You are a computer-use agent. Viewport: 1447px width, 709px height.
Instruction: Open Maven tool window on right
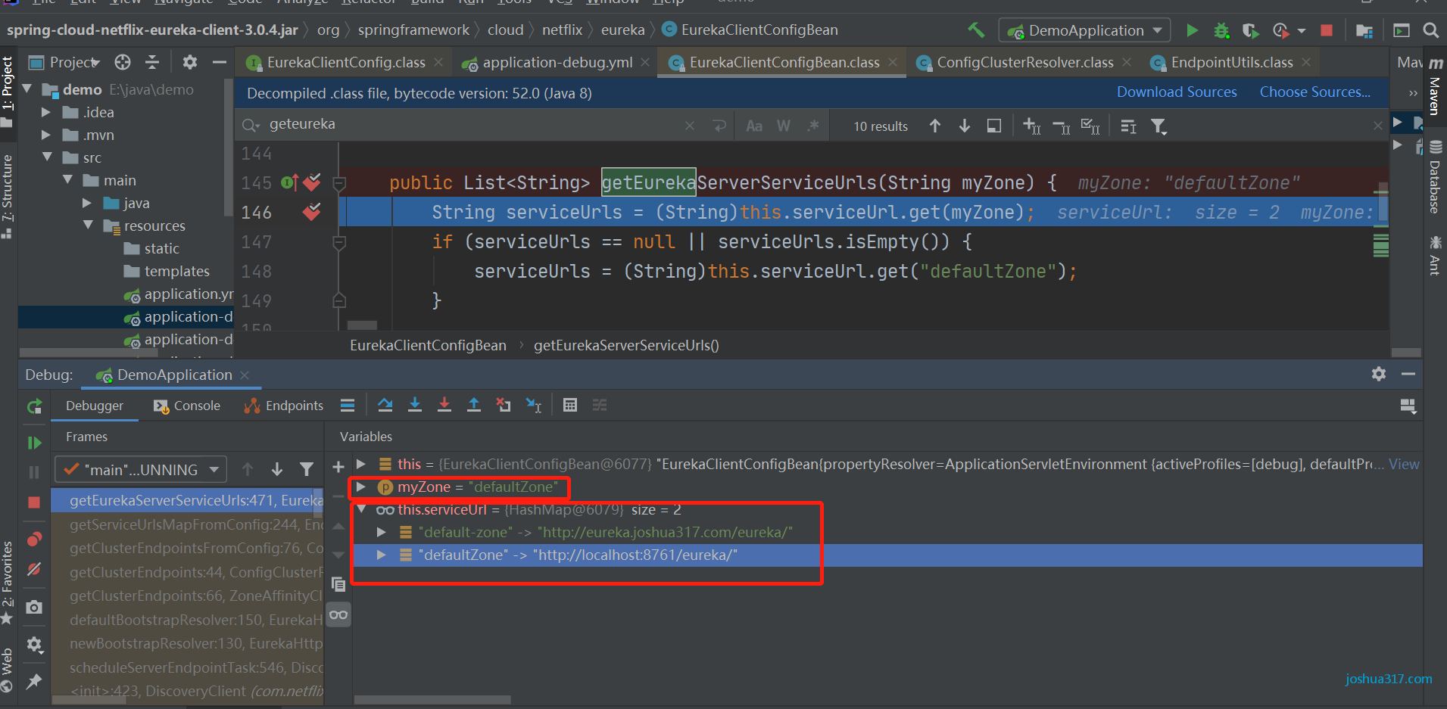point(1435,86)
